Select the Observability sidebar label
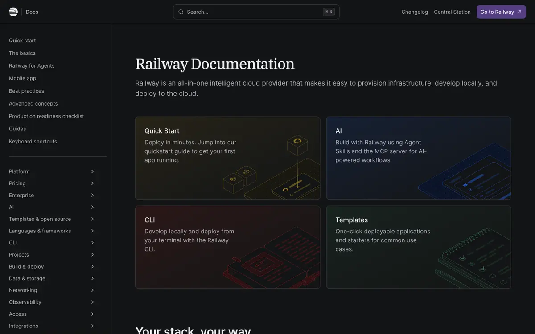Screen dimensions: 535x334 (x=25, y=302)
